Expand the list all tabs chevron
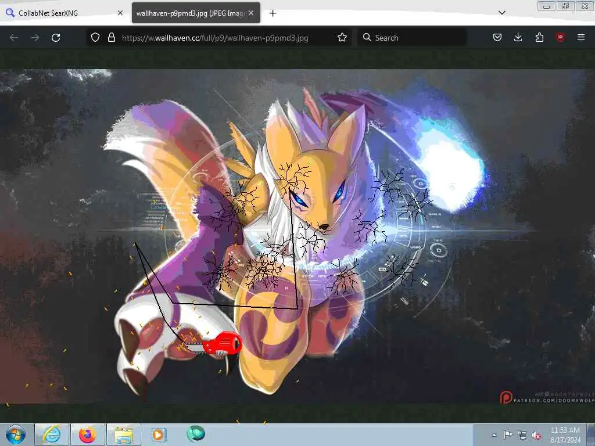 pyautogui.click(x=501, y=13)
